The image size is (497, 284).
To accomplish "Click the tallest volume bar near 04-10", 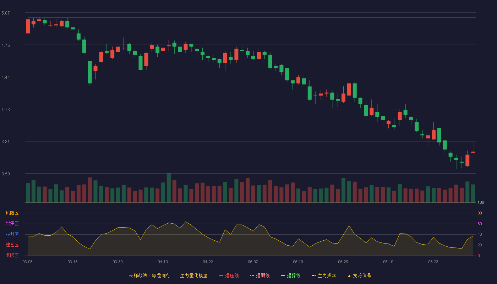I will [x=169, y=188].
